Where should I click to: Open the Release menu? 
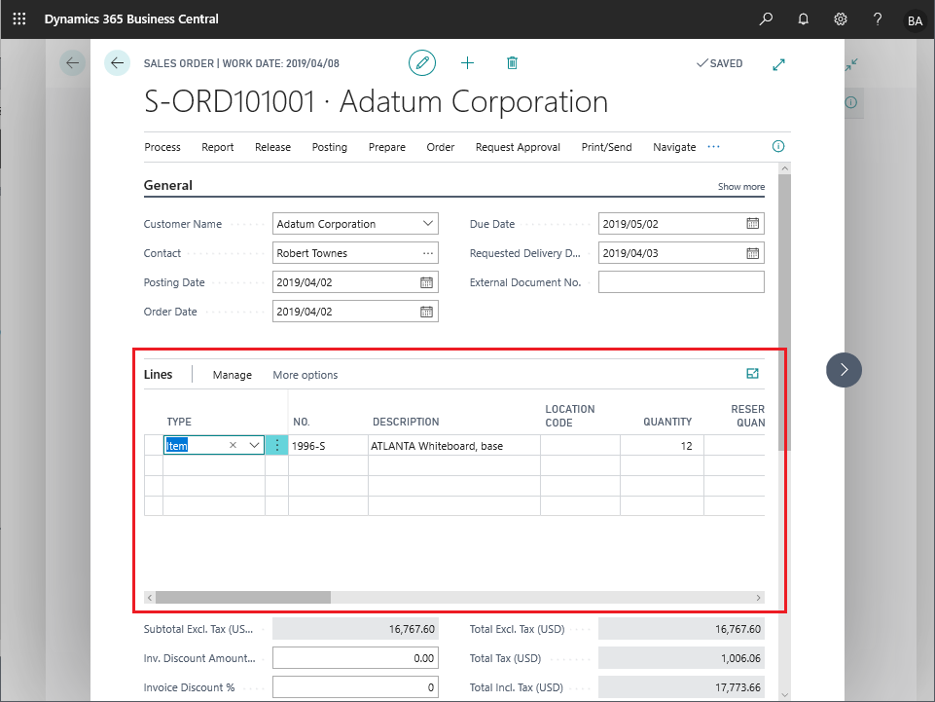(273, 147)
